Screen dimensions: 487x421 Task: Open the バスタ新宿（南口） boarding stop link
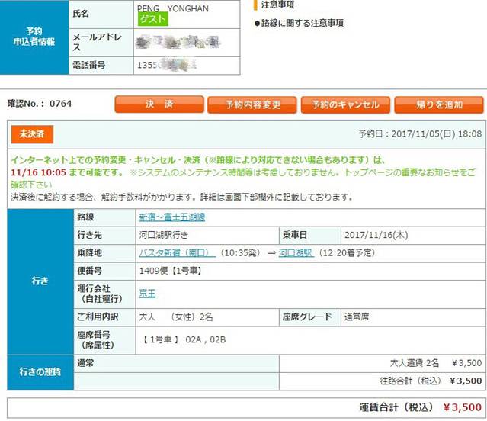coord(175,252)
